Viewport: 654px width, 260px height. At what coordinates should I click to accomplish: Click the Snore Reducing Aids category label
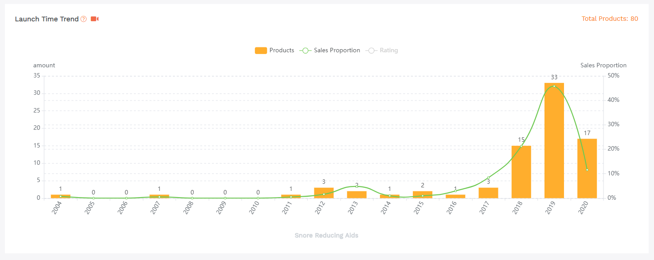click(326, 236)
